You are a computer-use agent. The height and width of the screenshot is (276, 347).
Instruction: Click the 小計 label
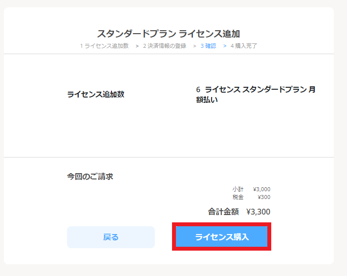[238, 189]
